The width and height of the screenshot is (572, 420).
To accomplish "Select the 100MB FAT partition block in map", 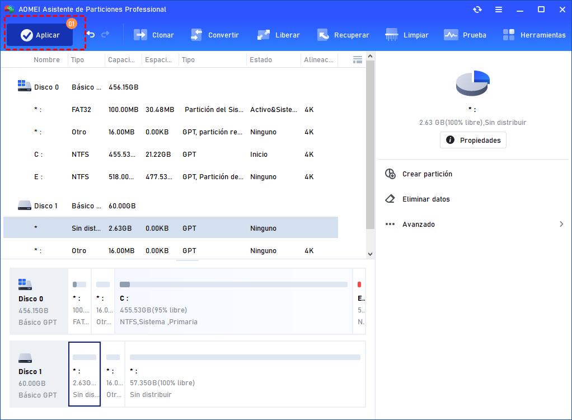I will point(79,301).
